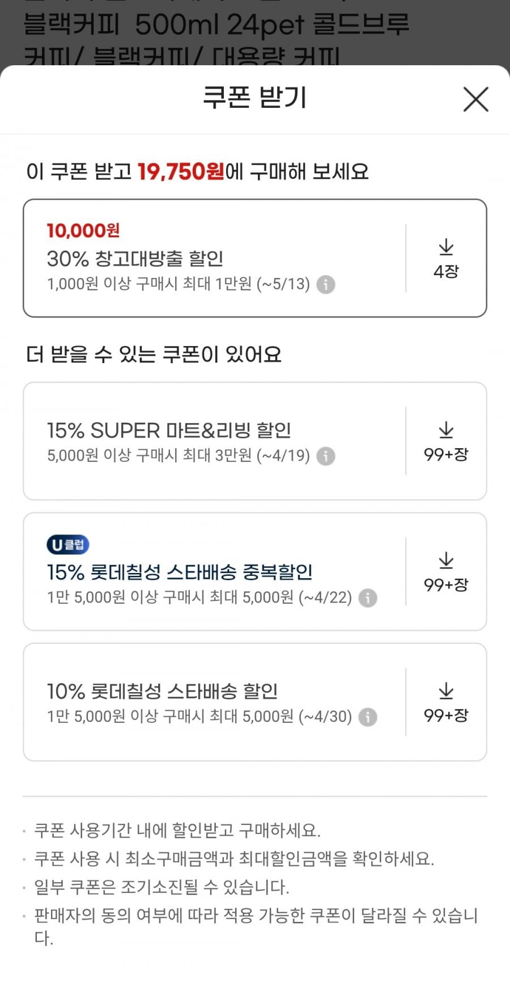Download the 15% 스타배송 중복할인 coupon
The image size is (510, 998).
click(x=446, y=562)
